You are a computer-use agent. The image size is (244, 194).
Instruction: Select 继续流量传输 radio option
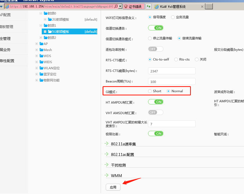(179, 38)
